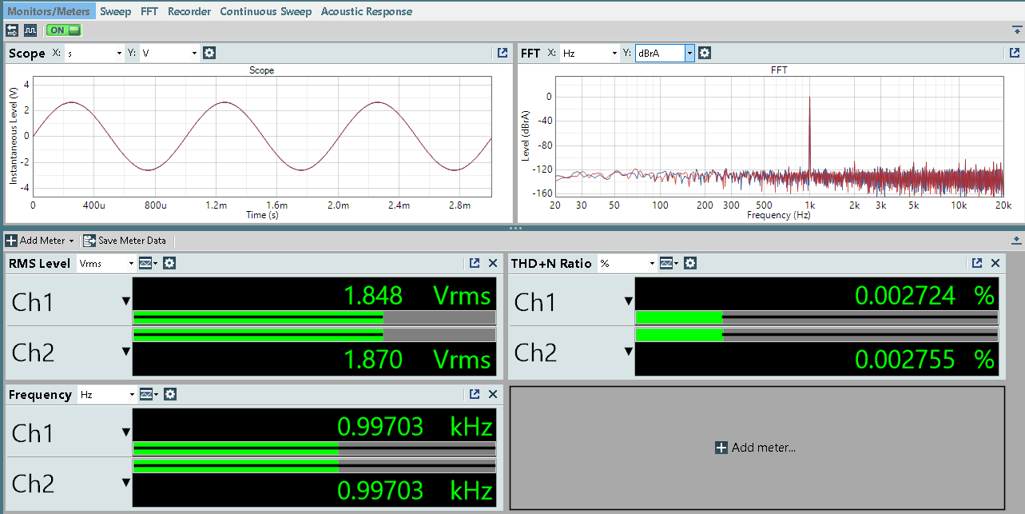This screenshot has width=1025, height=514.
Task: Open RMS Level meter settings gear
Action: click(169, 263)
